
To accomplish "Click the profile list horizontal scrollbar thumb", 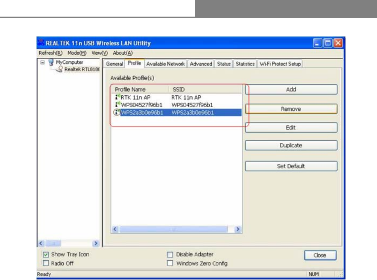I will pos(174,229).
